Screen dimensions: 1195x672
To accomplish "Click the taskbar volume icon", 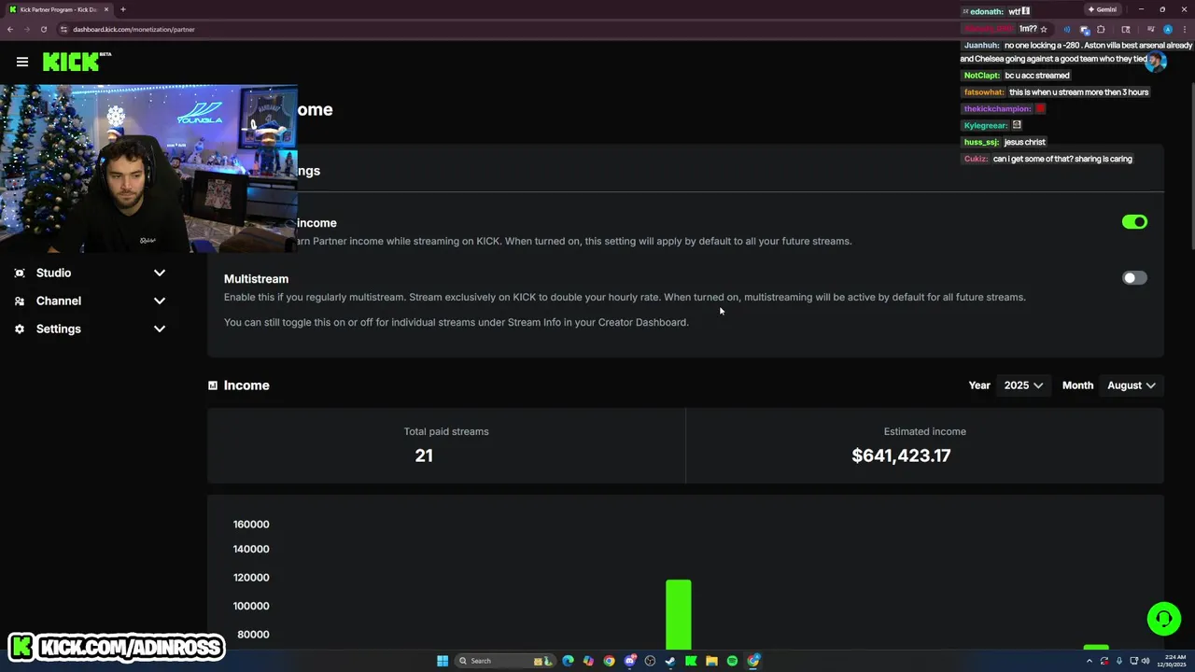I will point(1147,661).
